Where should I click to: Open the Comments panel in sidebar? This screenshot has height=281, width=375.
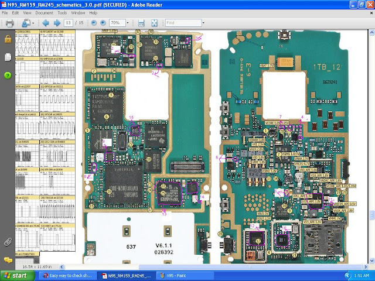point(8,259)
